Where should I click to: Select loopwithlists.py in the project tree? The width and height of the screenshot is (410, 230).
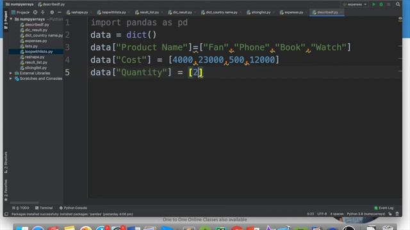(x=37, y=52)
